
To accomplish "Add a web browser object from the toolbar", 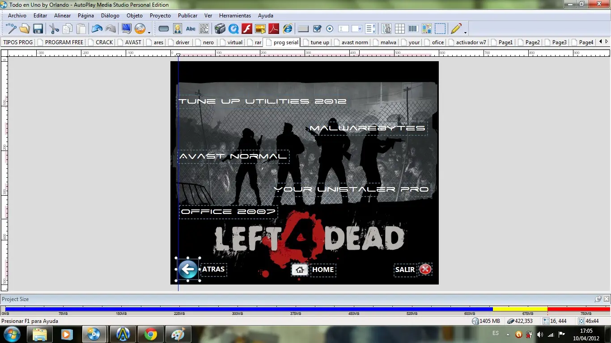I will [287, 29].
